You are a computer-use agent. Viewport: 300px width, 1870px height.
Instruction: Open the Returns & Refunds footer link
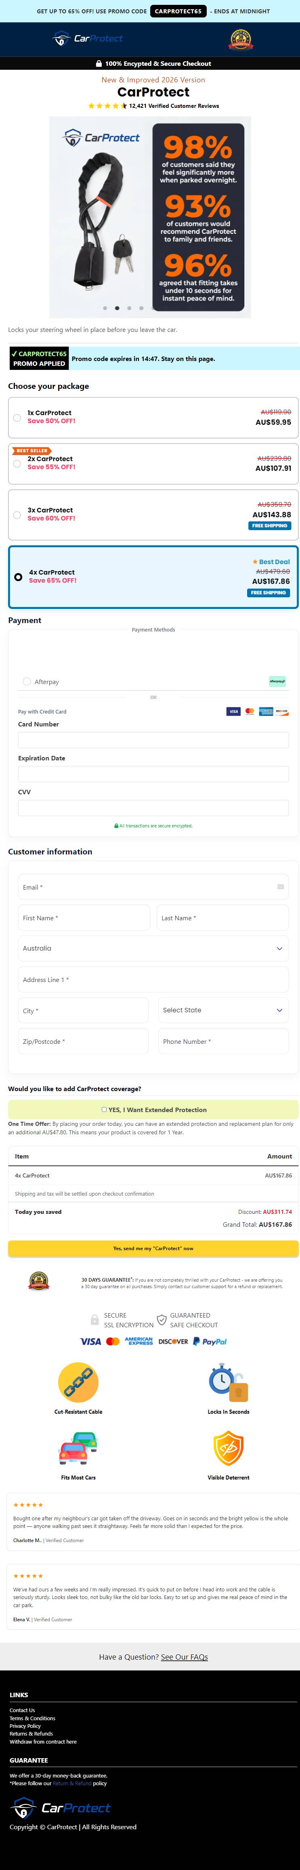click(31, 1734)
